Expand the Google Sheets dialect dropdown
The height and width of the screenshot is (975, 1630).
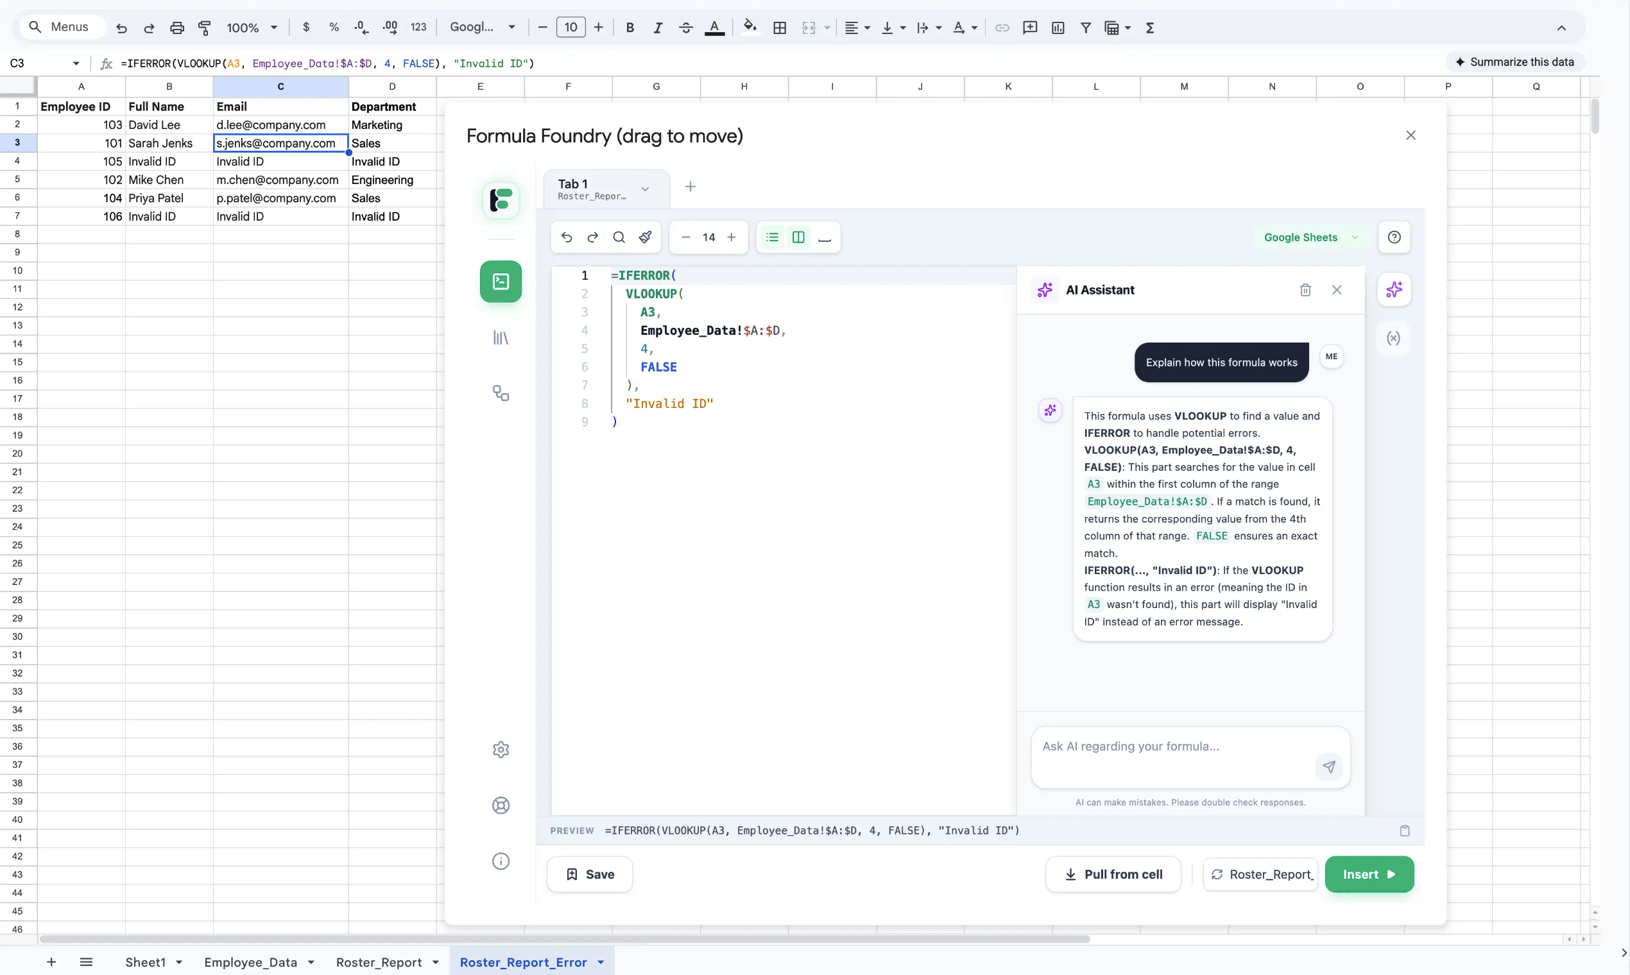coord(1356,237)
